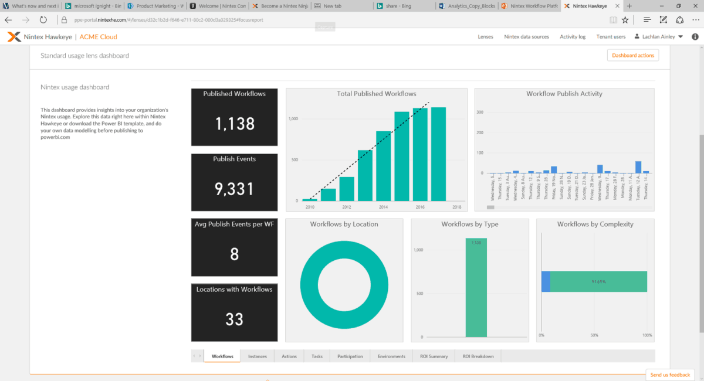Click the web note pen icon

click(x=664, y=19)
